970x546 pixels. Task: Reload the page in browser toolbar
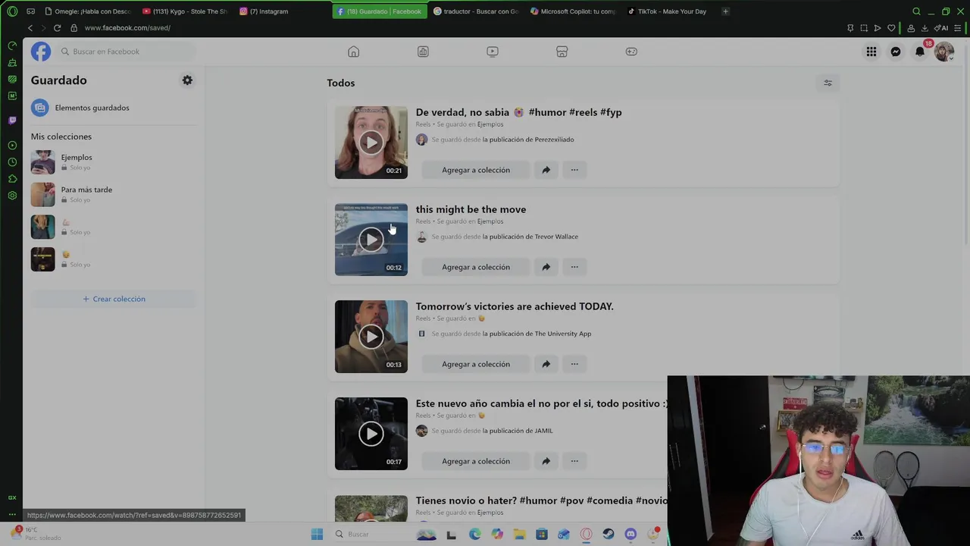57,28
